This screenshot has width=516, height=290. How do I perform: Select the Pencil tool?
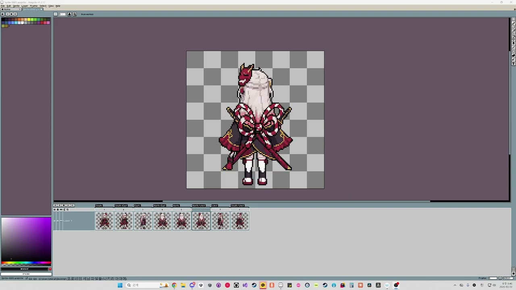[514, 23]
